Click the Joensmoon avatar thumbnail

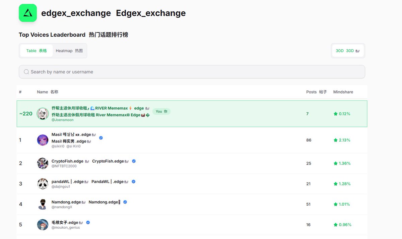pyautogui.click(x=43, y=114)
